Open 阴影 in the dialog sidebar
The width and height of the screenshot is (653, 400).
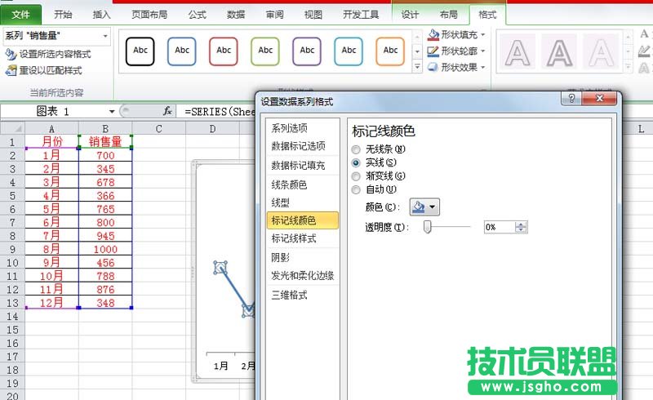pos(302,258)
